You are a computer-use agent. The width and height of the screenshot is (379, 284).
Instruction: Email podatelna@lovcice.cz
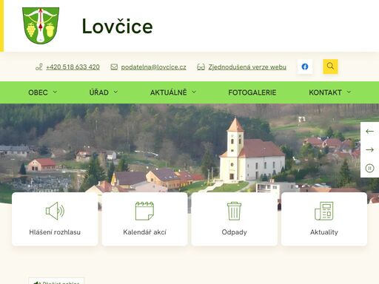(x=153, y=67)
